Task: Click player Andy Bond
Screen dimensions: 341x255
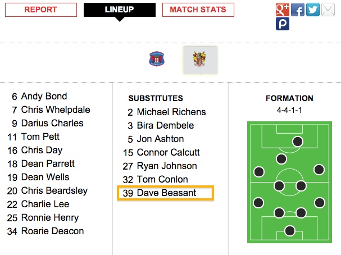Action: pos(44,96)
